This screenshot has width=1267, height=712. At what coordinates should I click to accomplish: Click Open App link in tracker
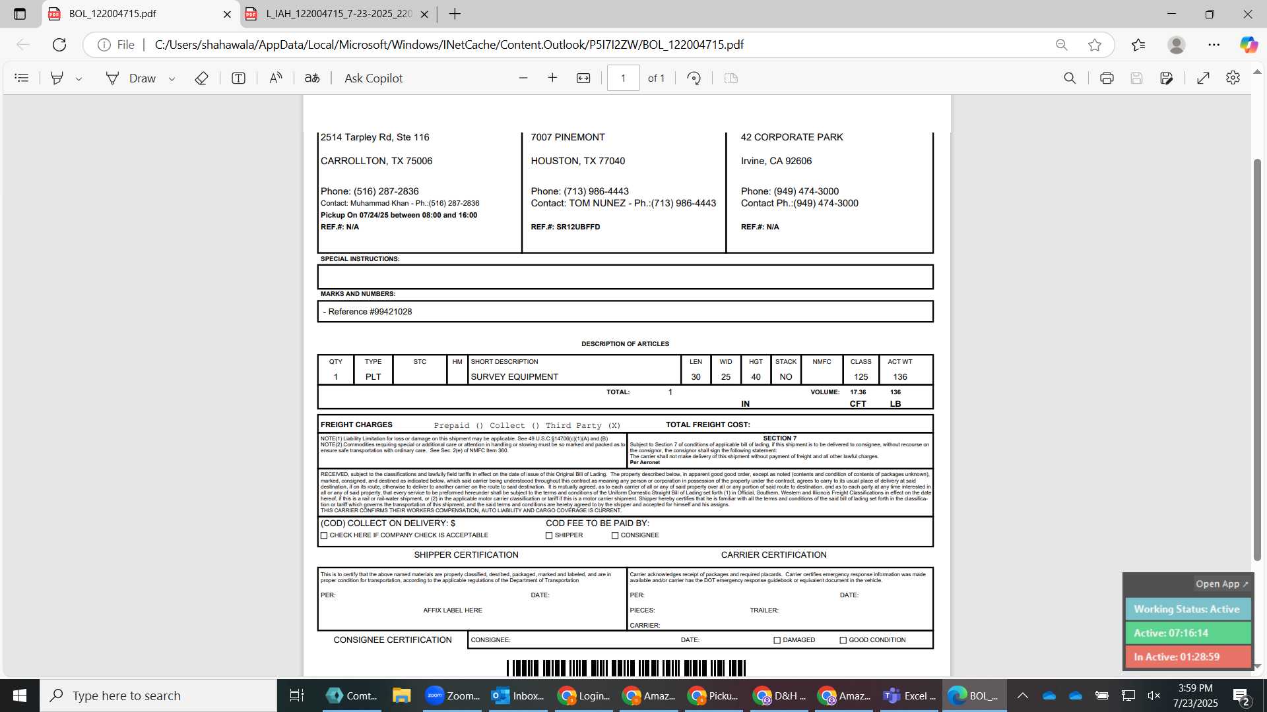tap(1221, 584)
